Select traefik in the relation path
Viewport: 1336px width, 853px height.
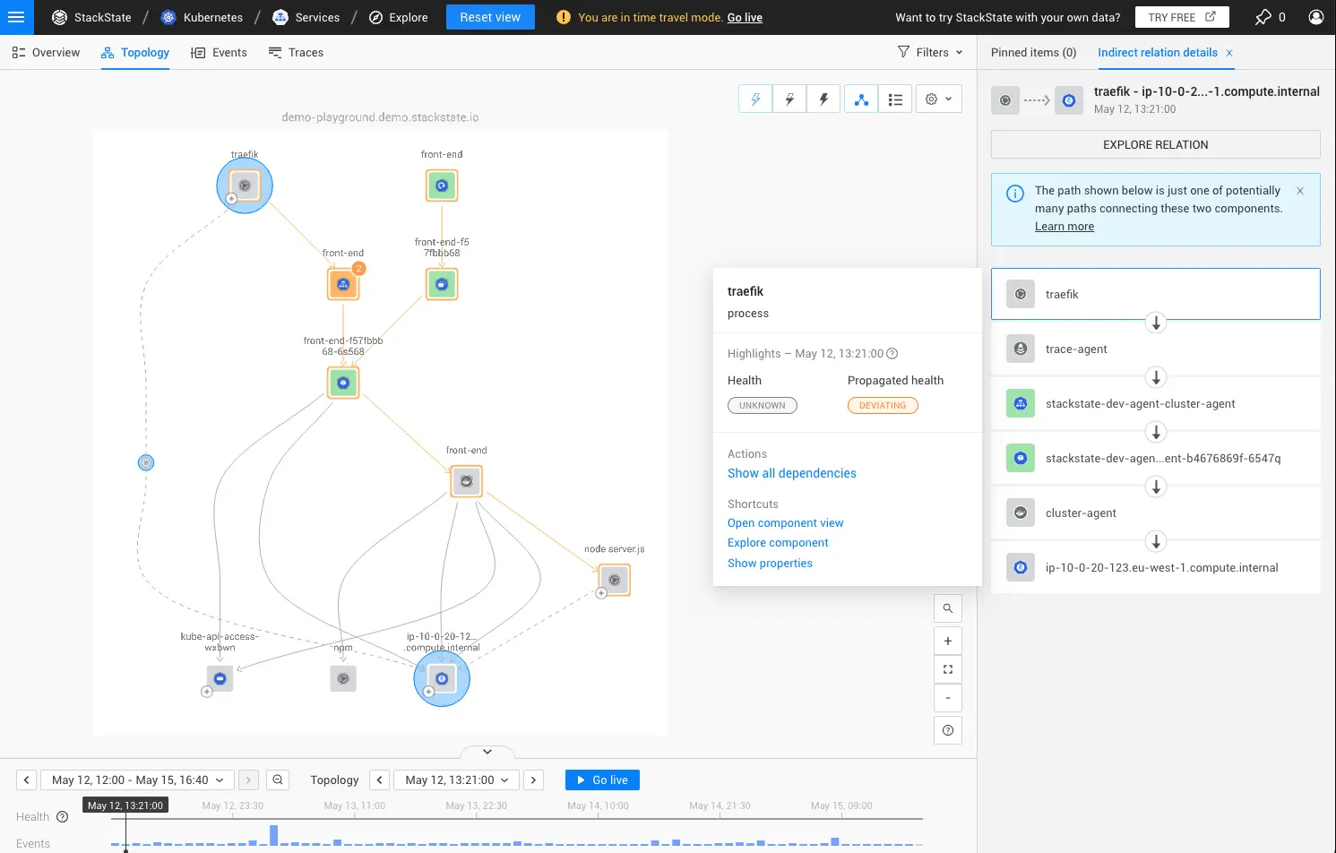tap(1155, 294)
